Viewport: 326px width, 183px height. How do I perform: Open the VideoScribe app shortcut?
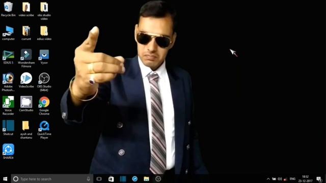(x=26, y=80)
